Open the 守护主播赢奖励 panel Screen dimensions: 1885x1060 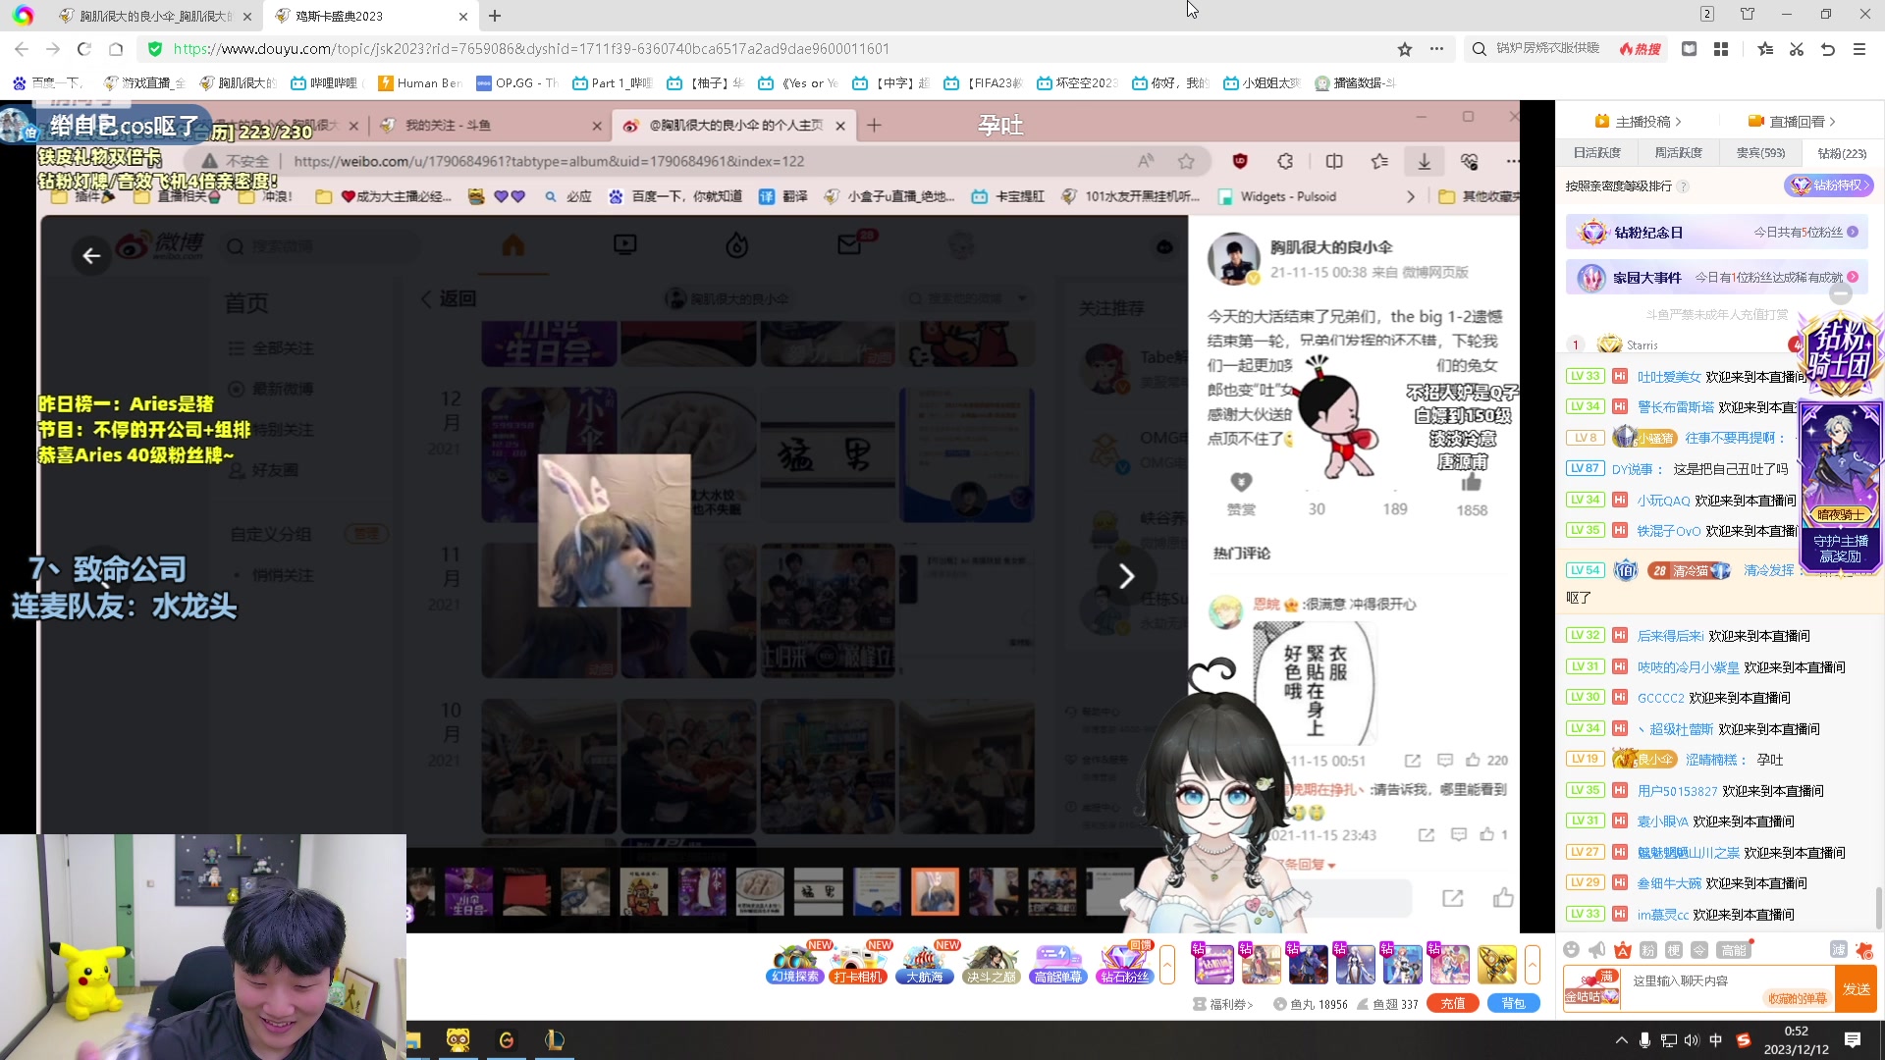(x=1840, y=548)
